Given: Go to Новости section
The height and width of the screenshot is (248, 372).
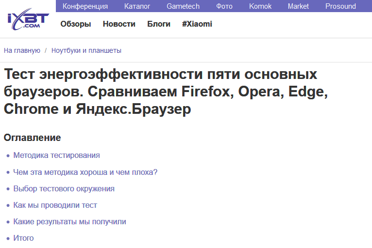Looking at the screenshot, I should [119, 24].
